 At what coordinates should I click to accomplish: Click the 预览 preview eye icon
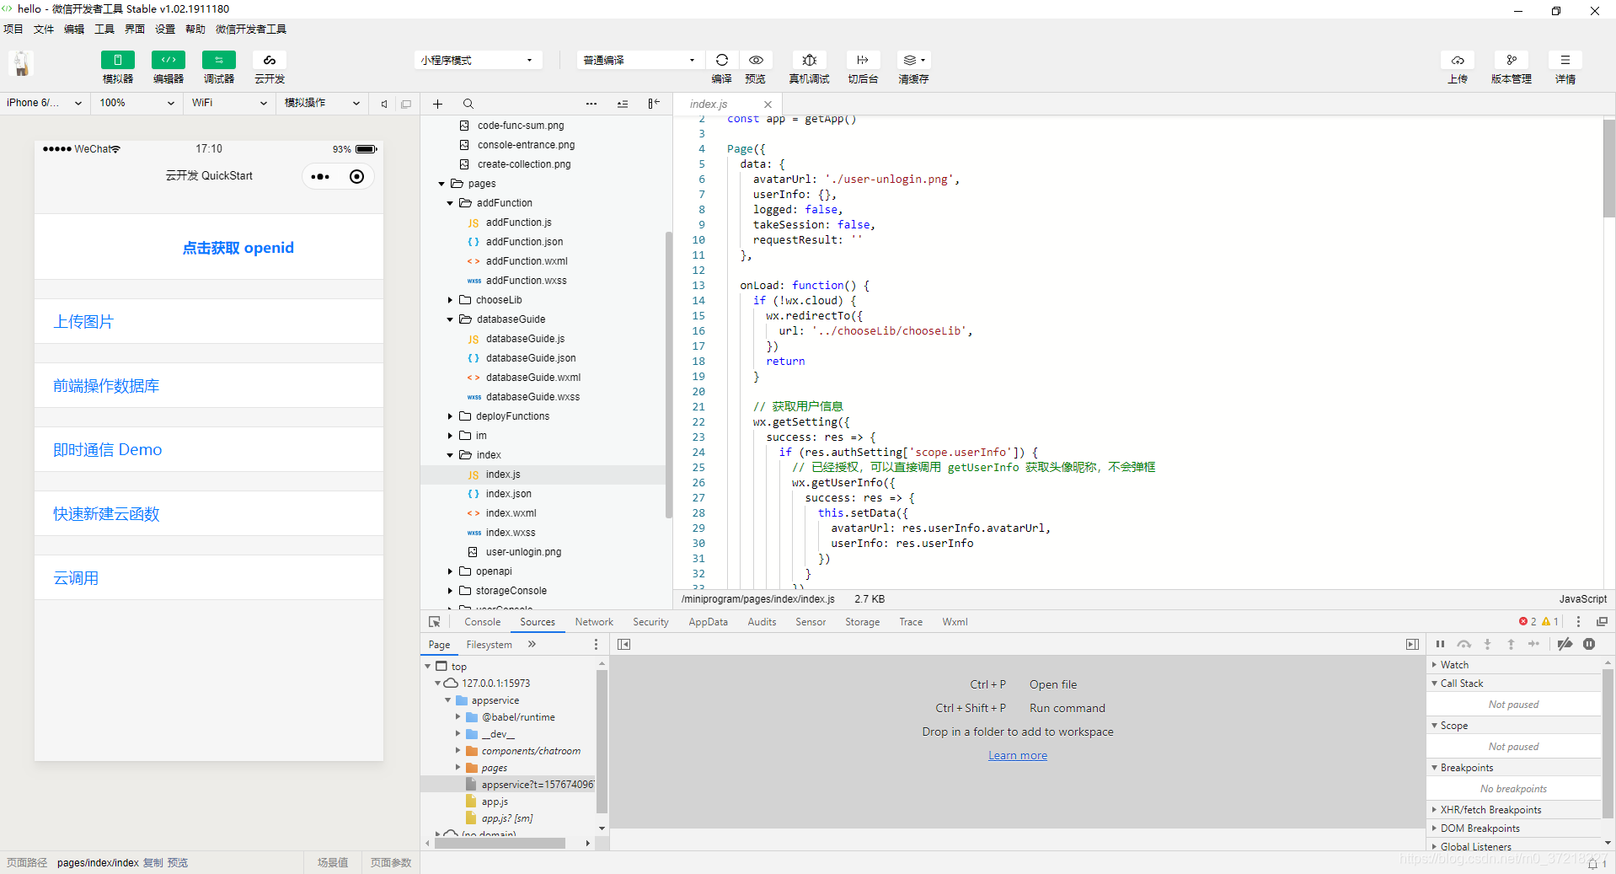756,60
